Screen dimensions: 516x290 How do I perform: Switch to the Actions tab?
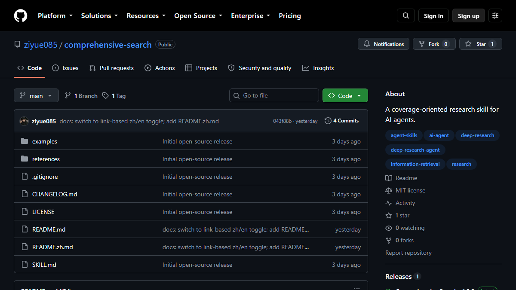click(160, 68)
